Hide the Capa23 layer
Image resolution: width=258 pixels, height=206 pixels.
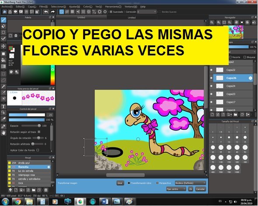point(212,94)
